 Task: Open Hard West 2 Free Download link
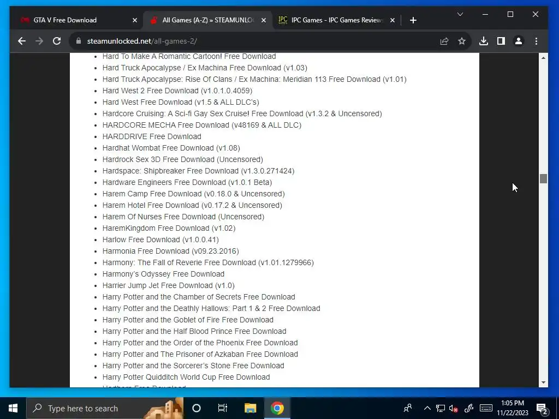click(177, 91)
